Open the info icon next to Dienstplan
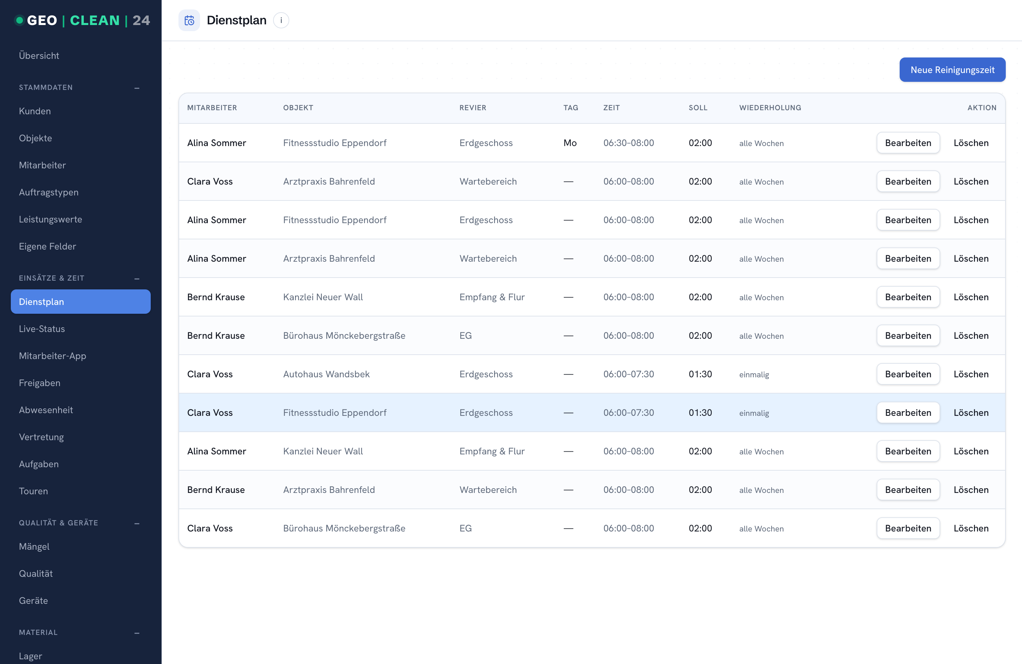The width and height of the screenshot is (1022, 664). (281, 20)
